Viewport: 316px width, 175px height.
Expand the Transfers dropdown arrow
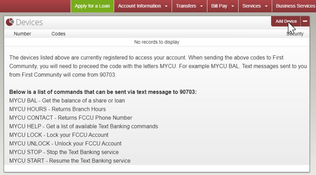tap(201, 6)
